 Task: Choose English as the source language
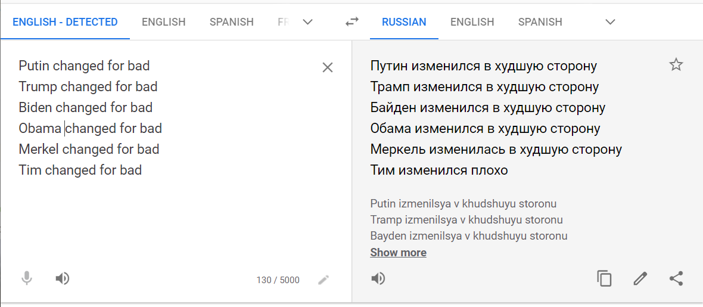coord(163,22)
